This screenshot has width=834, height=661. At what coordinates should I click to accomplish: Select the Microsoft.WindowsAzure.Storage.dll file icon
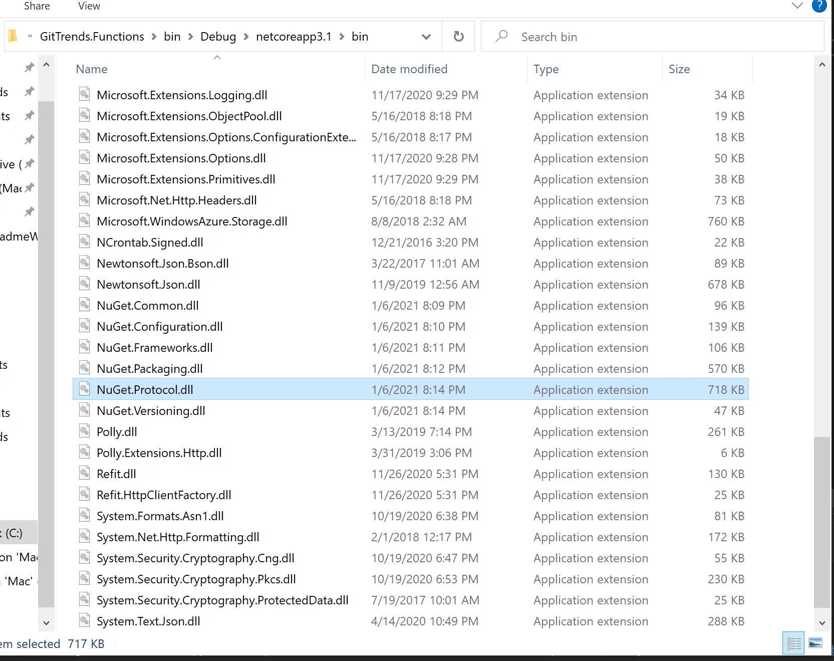coord(85,221)
